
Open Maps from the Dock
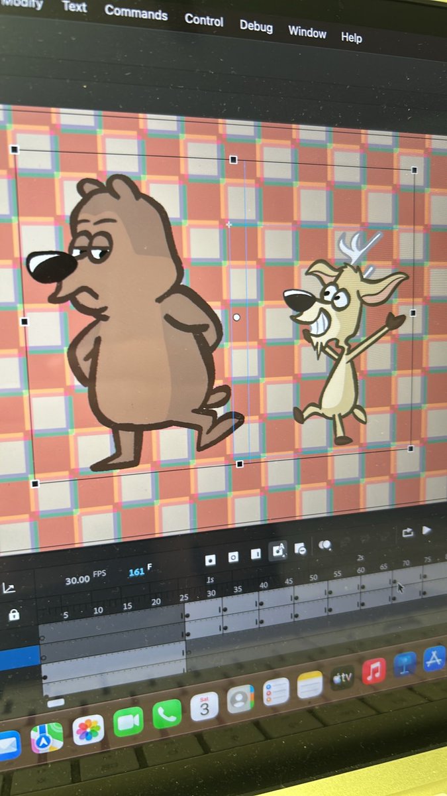tap(47, 738)
